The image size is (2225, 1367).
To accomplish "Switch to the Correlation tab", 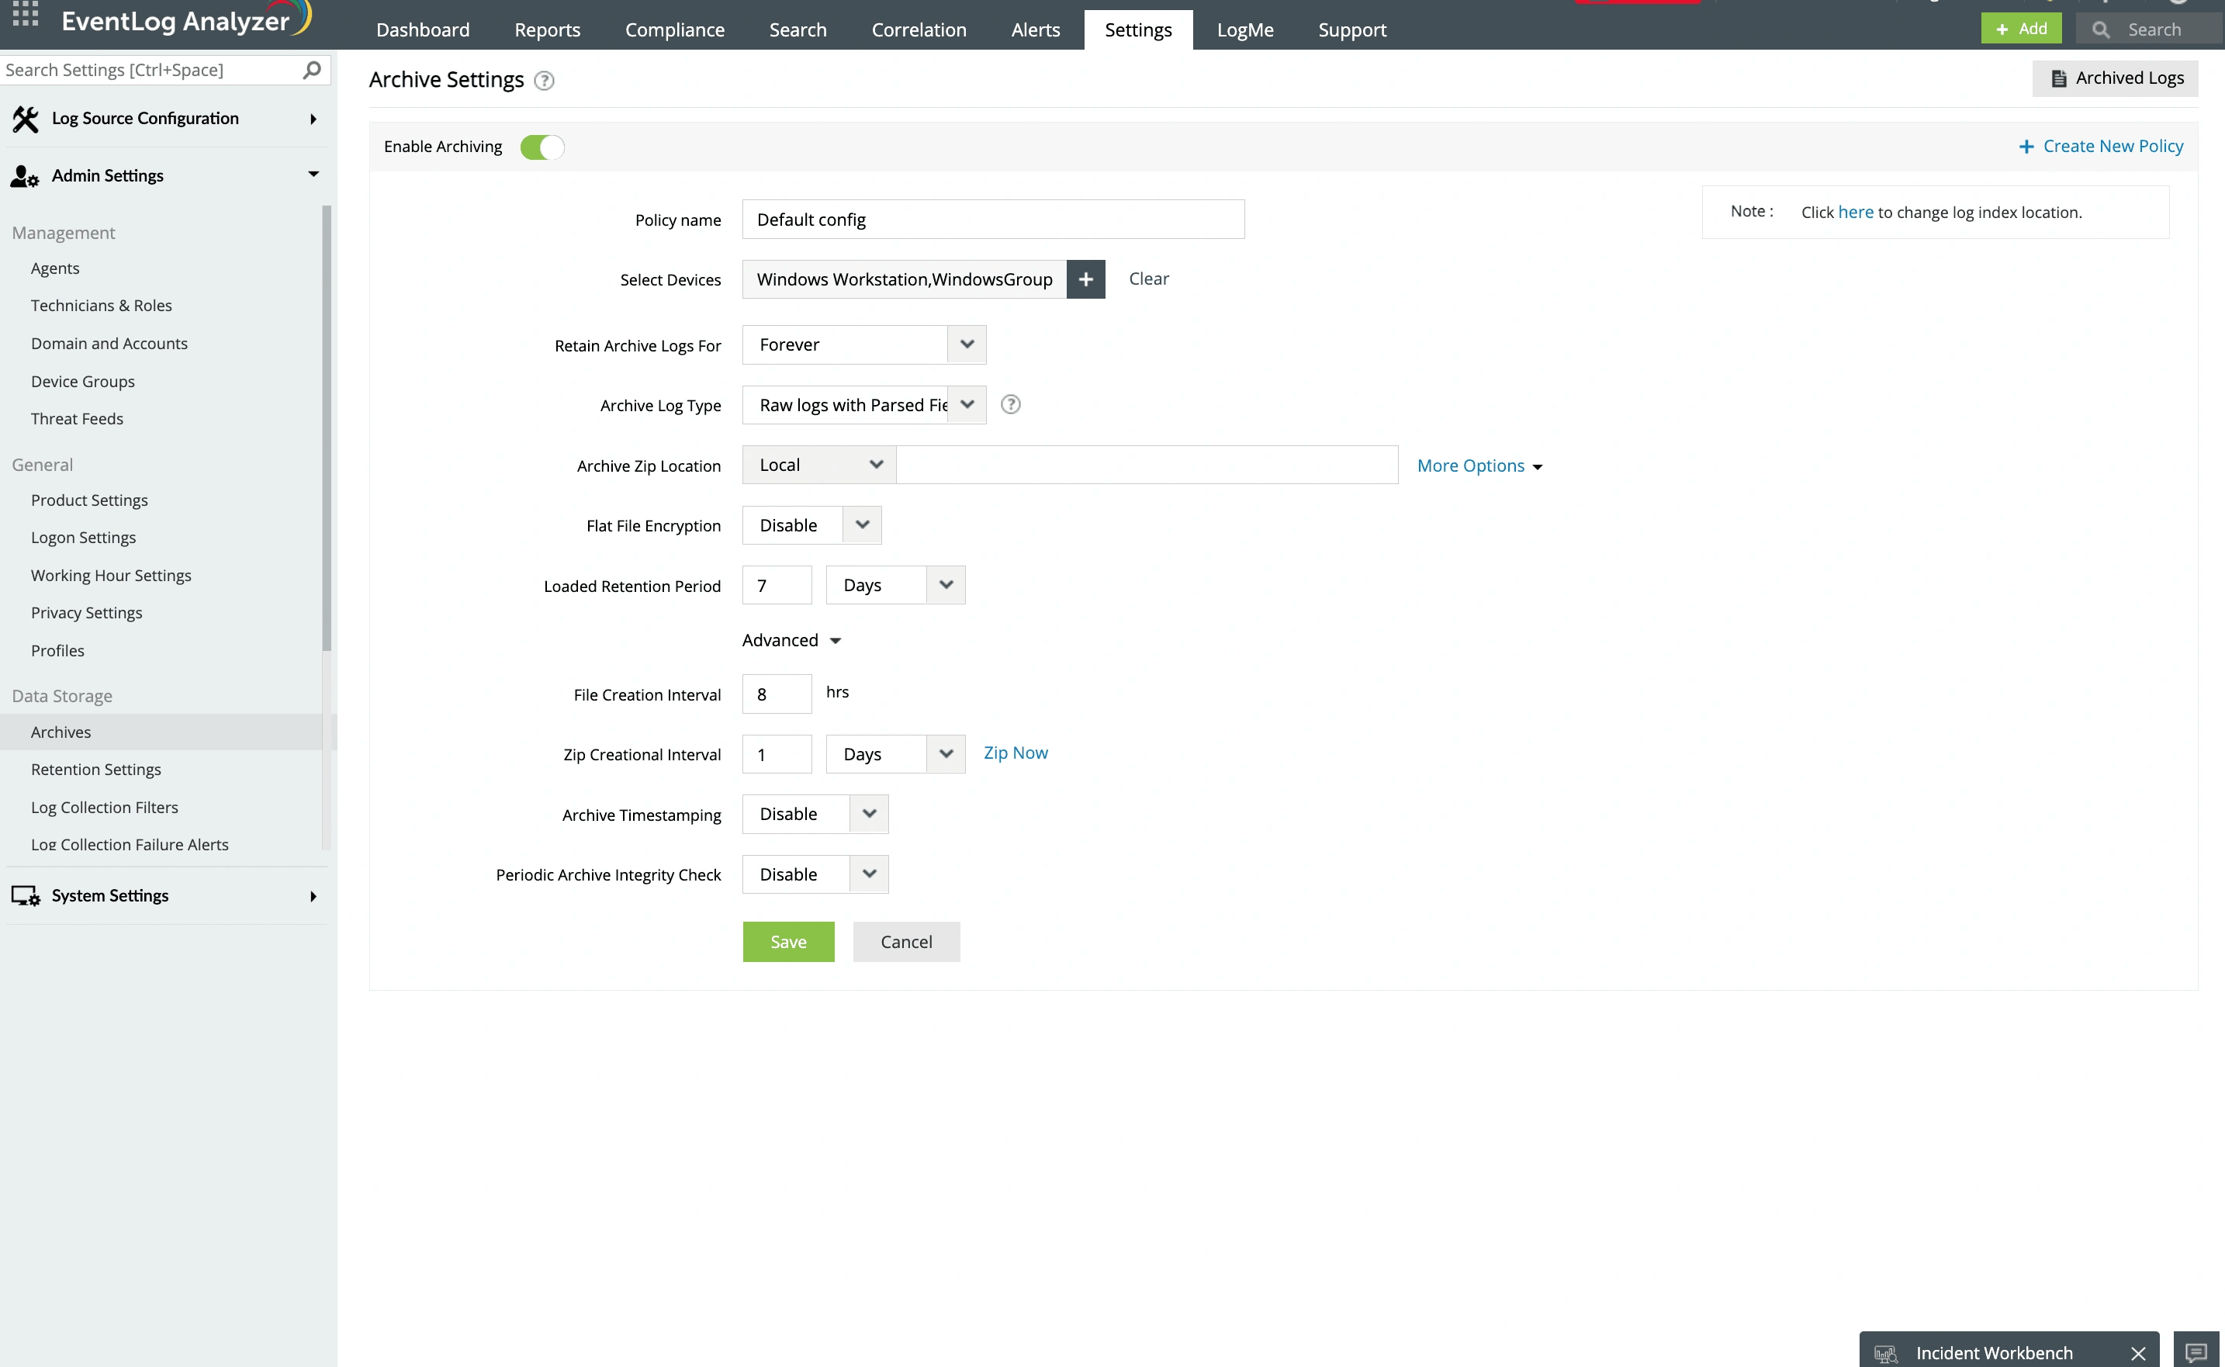I will click(x=918, y=29).
